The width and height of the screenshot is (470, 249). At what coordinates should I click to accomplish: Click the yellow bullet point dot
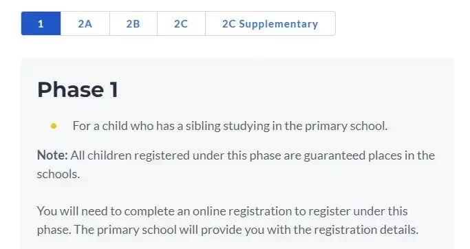pos(54,126)
